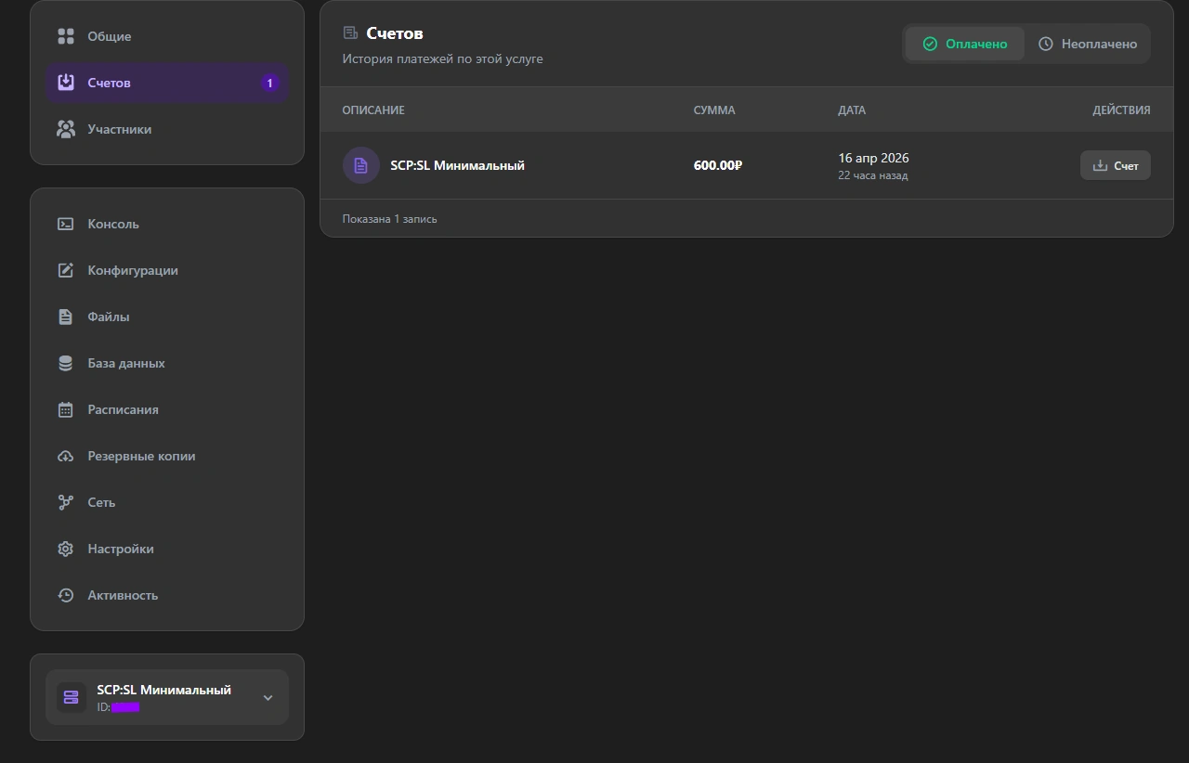
Task: Click the server ID text in selector
Action: point(118,707)
